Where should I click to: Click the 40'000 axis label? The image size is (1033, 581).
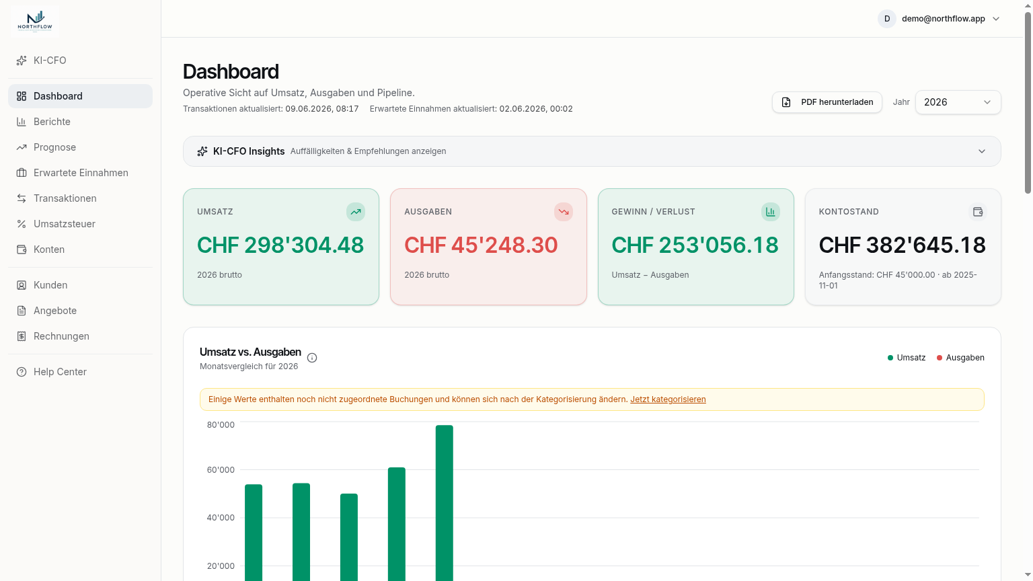pyautogui.click(x=221, y=518)
